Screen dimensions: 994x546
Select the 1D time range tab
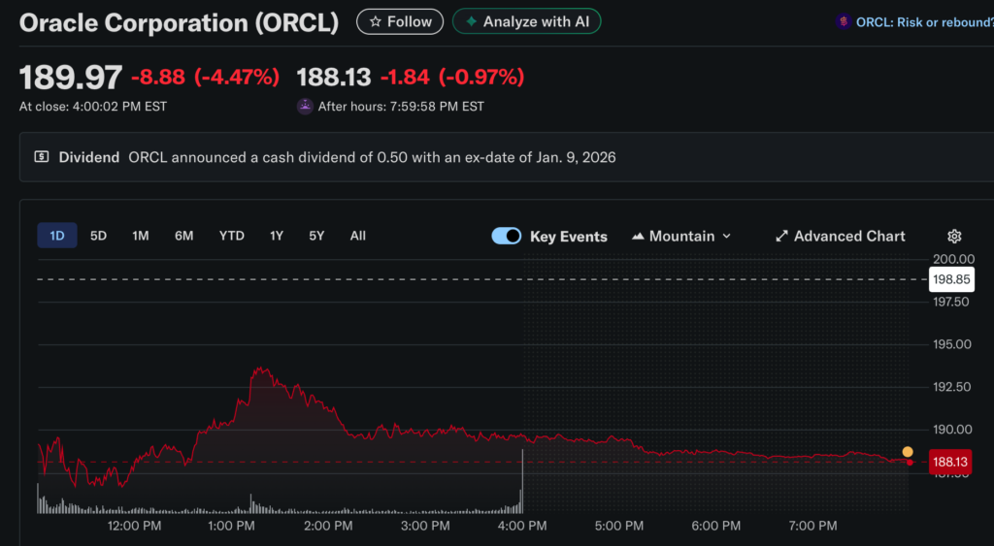point(57,236)
